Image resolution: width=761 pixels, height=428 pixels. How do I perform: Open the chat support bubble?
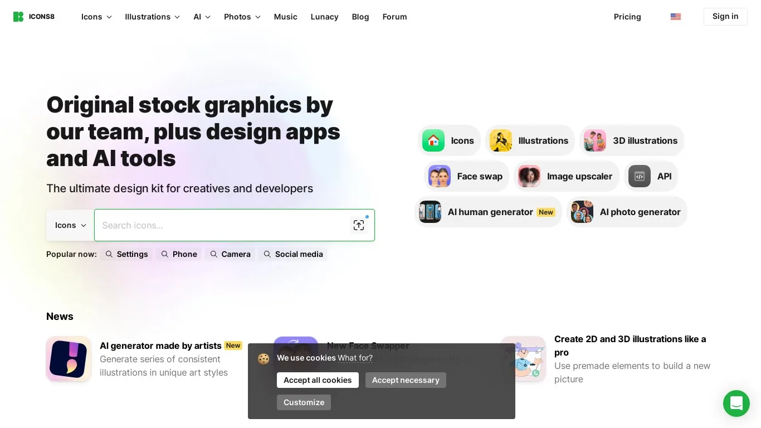click(x=736, y=403)
